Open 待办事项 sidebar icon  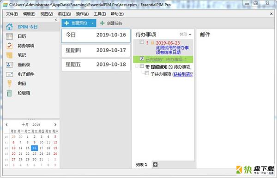coord(9,46)
